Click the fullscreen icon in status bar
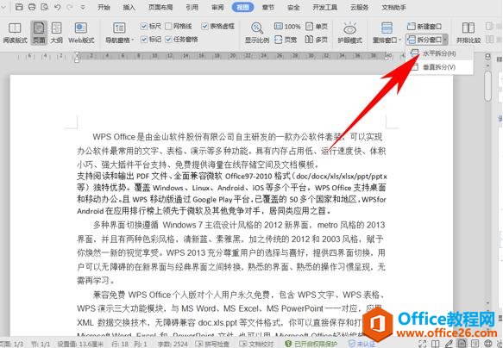503x348 pixels. click(x=422, y=345)
